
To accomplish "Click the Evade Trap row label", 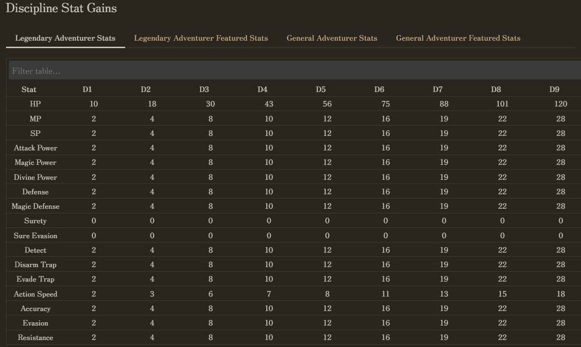I will [35, 279].
